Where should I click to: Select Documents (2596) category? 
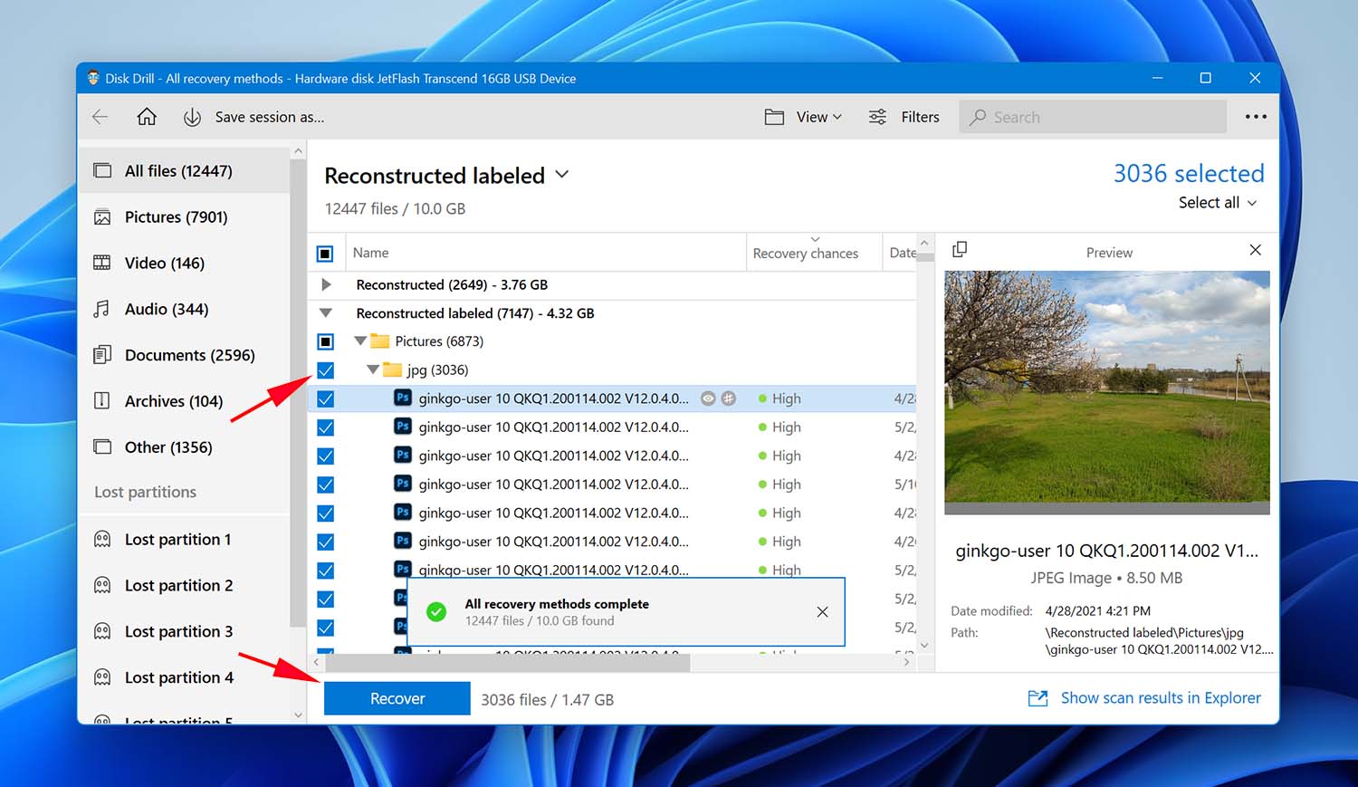tap(184, 355)
